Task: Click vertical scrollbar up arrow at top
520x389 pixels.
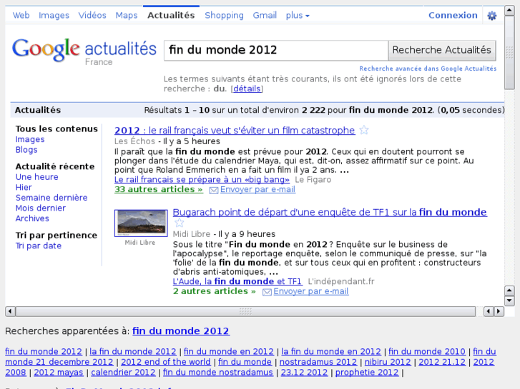Action: pyautogui.click(x=509, y=10)
